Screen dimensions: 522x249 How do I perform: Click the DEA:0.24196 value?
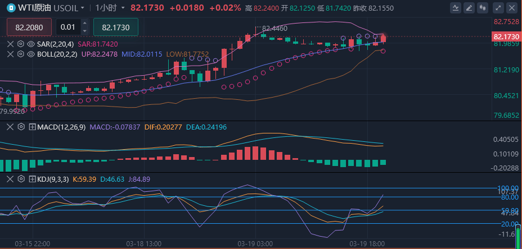click(x=207, y=127)
